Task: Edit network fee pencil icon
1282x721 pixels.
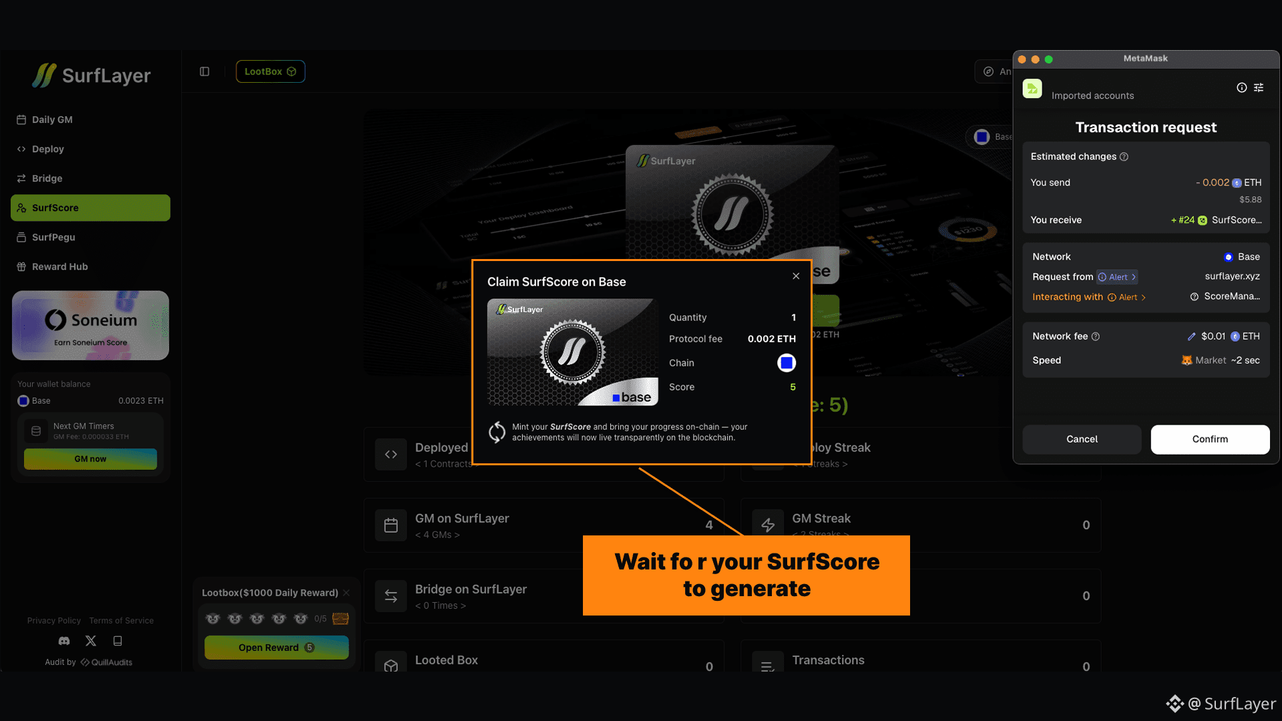Action: click(x=1191, y=336)
